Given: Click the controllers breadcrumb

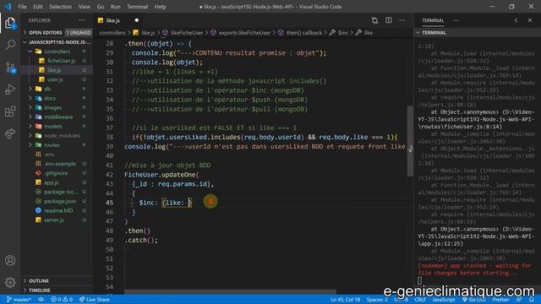Looking at the screenshot, I should pyautogui.click(x=112, y=33).
